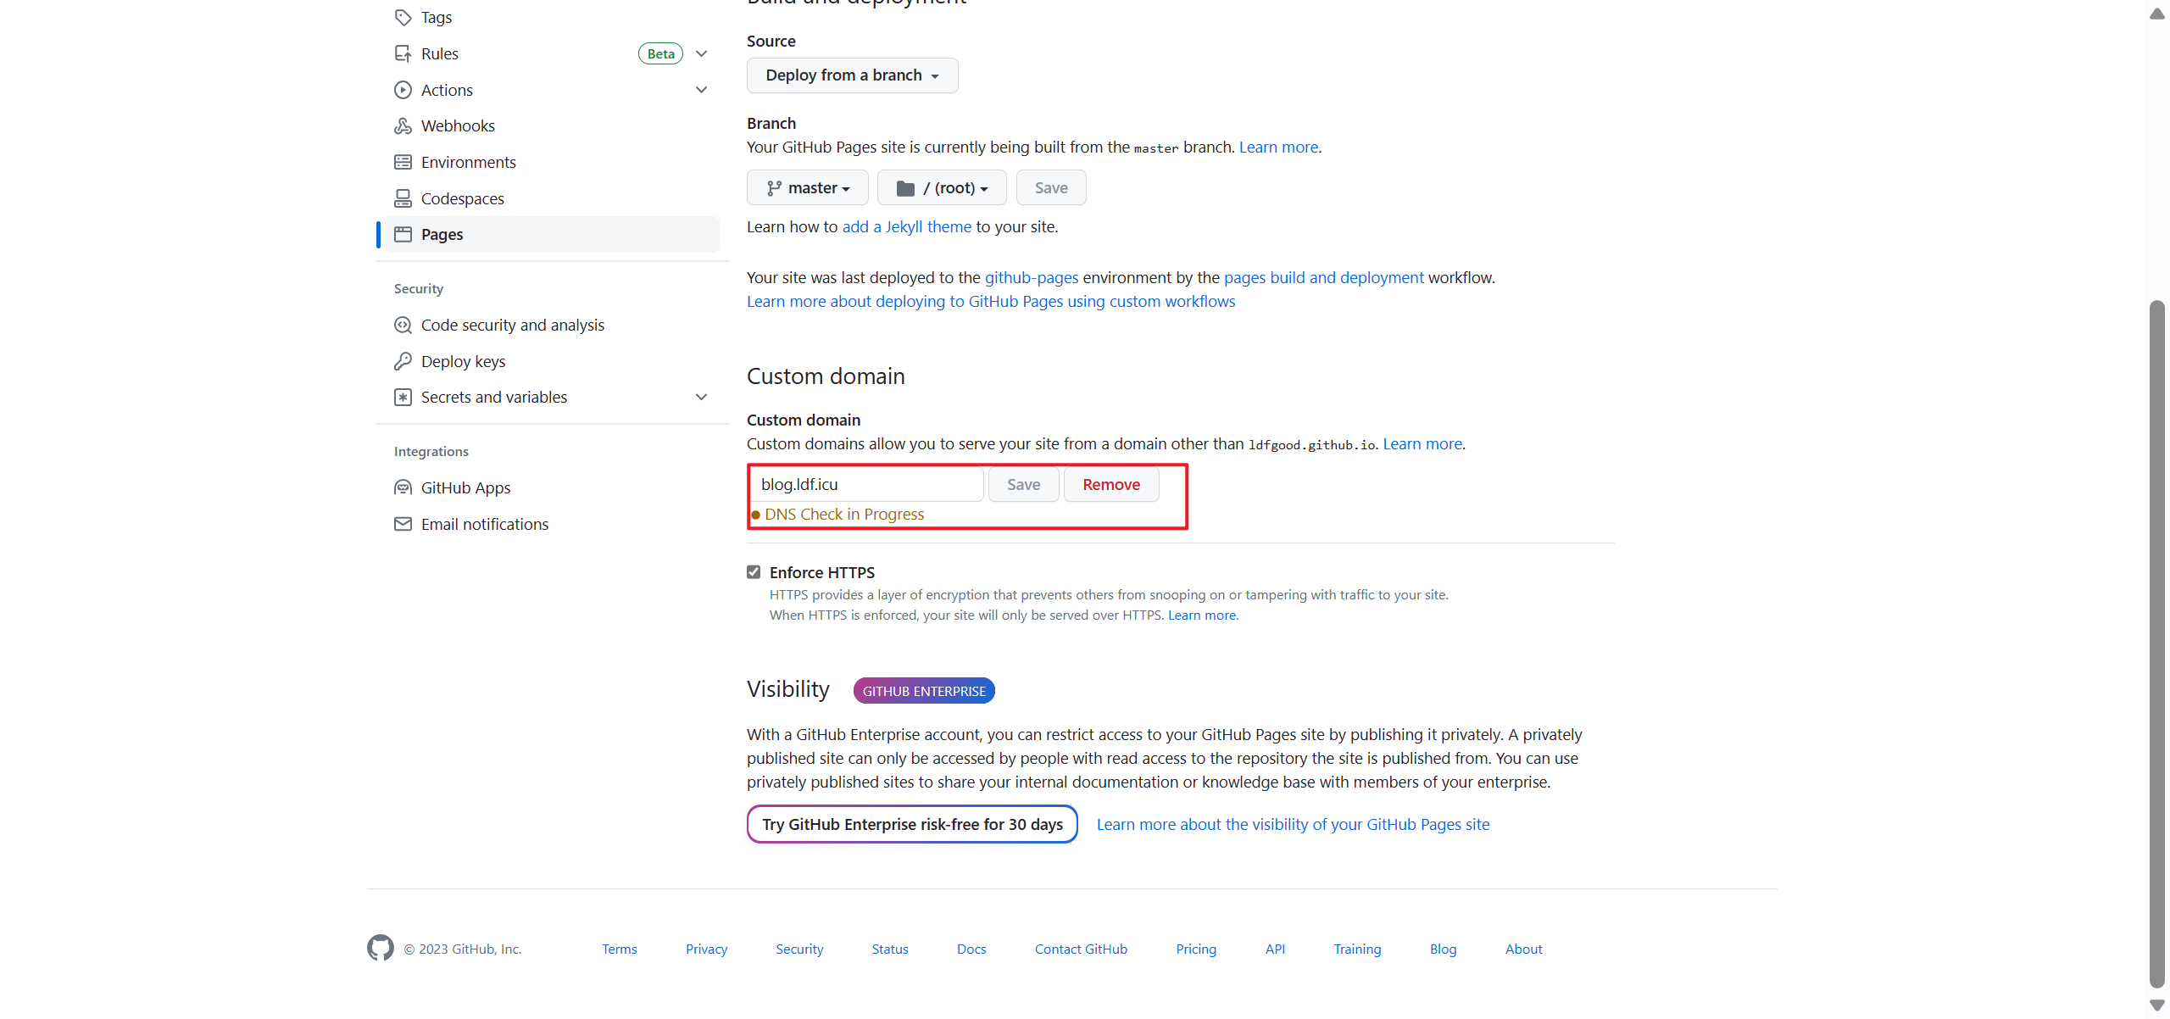Click the Tags tag icon
Image resolution: width=2170 pixels, height=1019 pixels.
(403, 17)
